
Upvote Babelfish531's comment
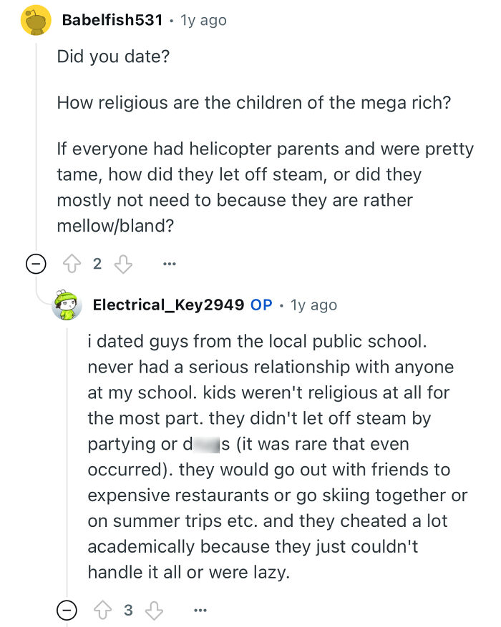coord(72,264)
